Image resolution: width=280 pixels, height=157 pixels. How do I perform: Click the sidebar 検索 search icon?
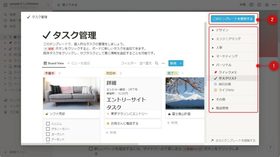(5, 15)
